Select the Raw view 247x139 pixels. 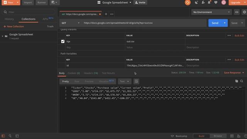tap(77, 81)
